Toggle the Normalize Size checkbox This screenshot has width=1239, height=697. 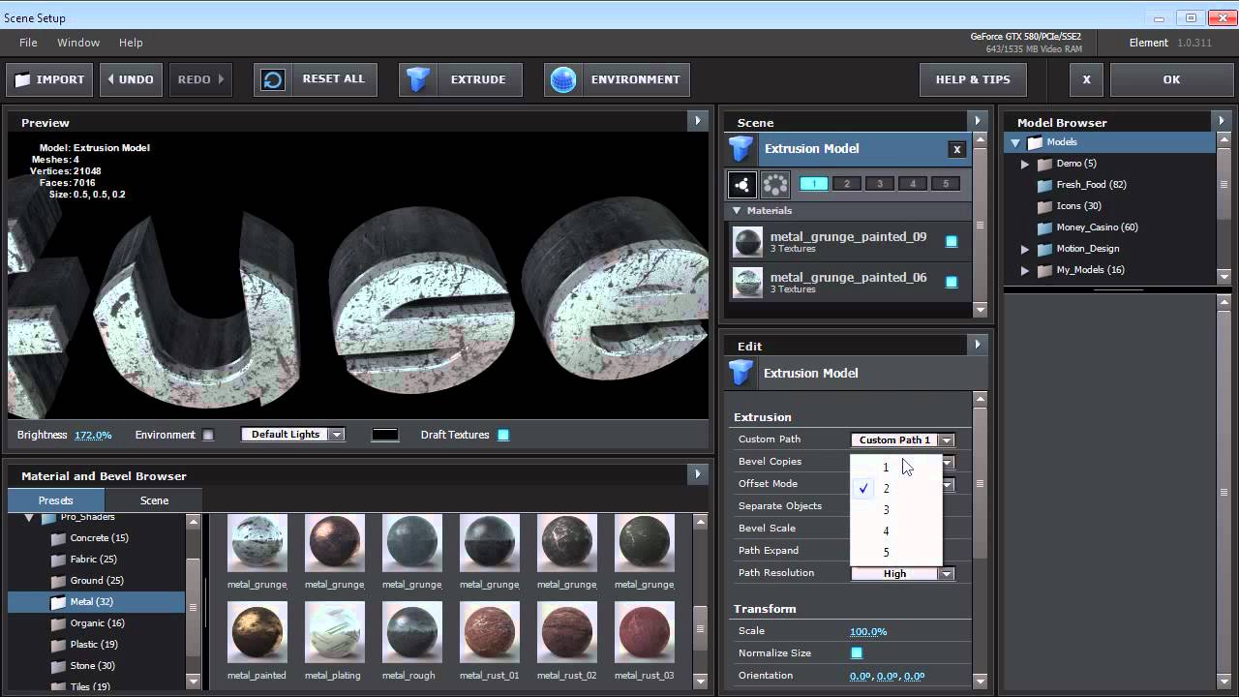[x=857, y=653]
